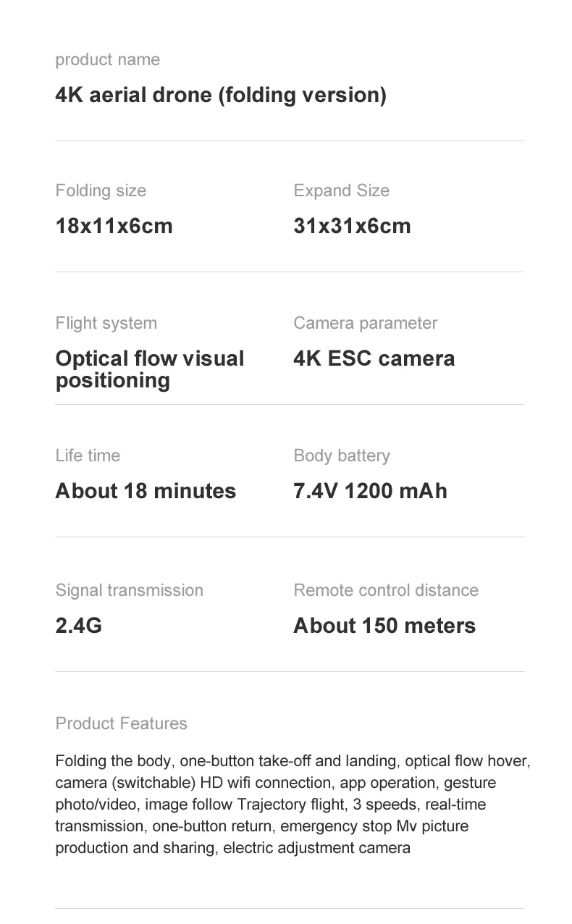Click the product features description paragraph
This screenshot has width=572, height=924.
[x=290, y=805]
